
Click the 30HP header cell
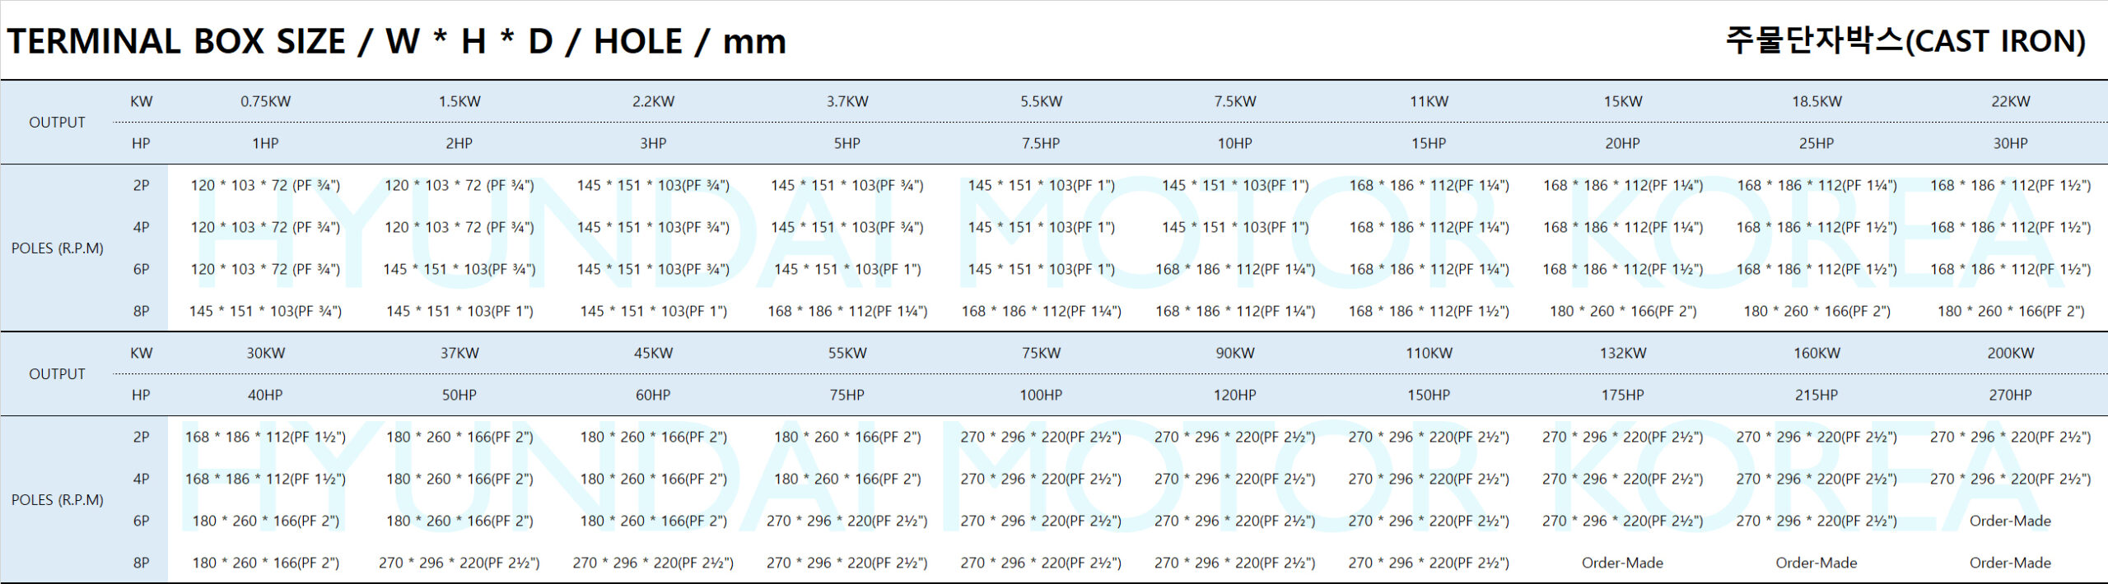coord(2010,143)
